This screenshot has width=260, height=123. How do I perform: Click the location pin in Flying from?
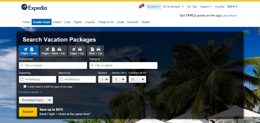pos(22,65)
